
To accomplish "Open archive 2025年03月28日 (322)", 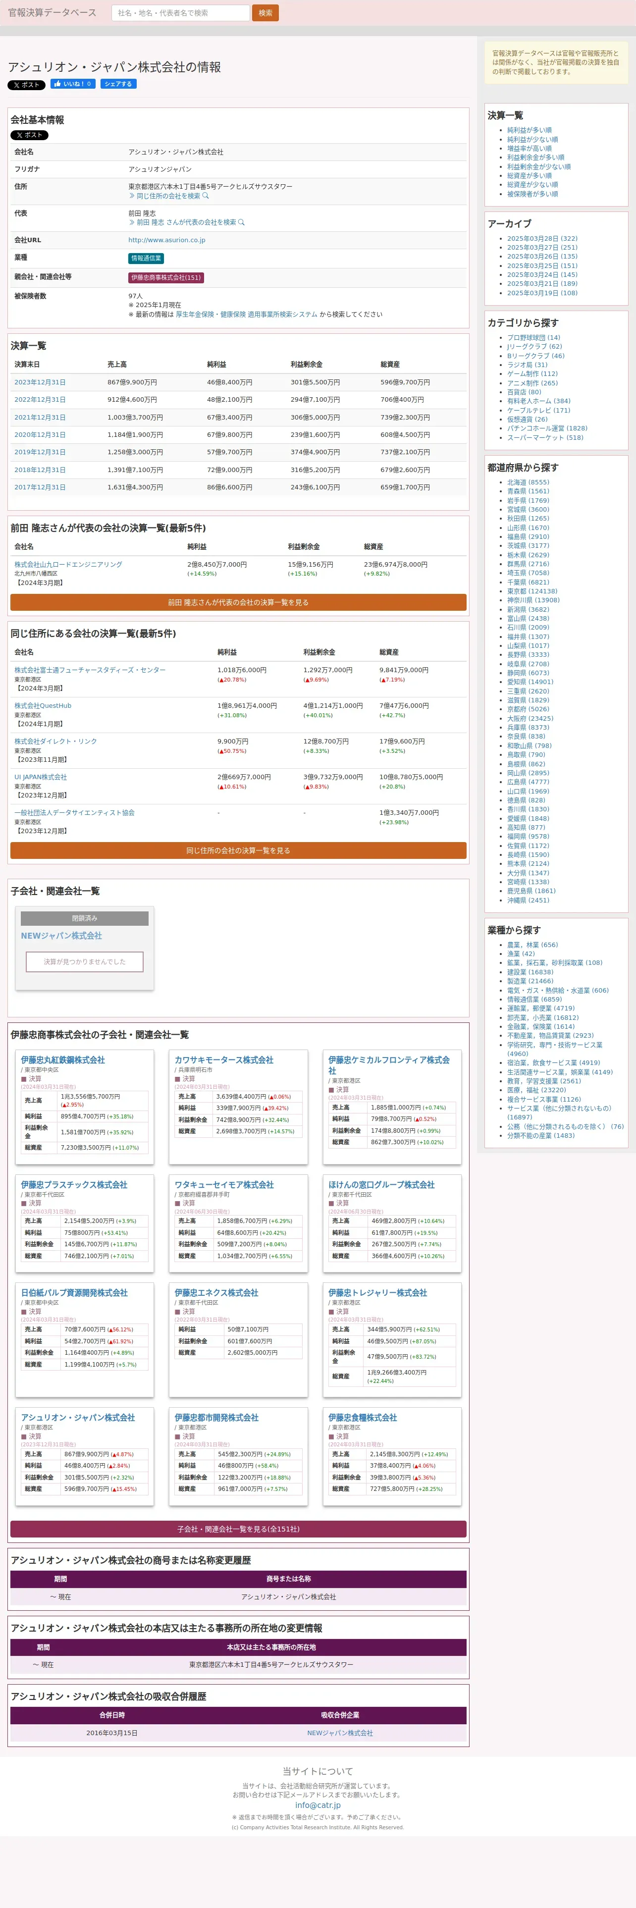I will (x=542, y=239).
